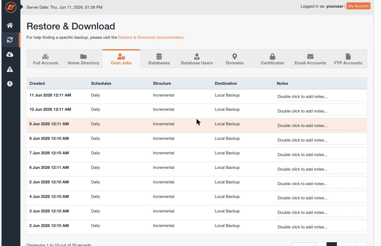Viewport: 381px width, 246px height.
Task: Click the Server Date text in the header
Action: tap(64, 7)
